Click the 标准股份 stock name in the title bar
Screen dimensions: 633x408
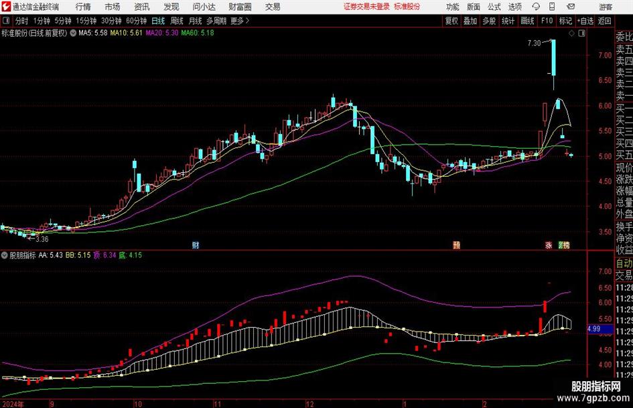click(x=407, y=7)
